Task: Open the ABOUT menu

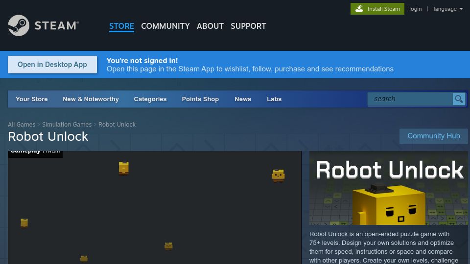Action: tap(210, 26)
